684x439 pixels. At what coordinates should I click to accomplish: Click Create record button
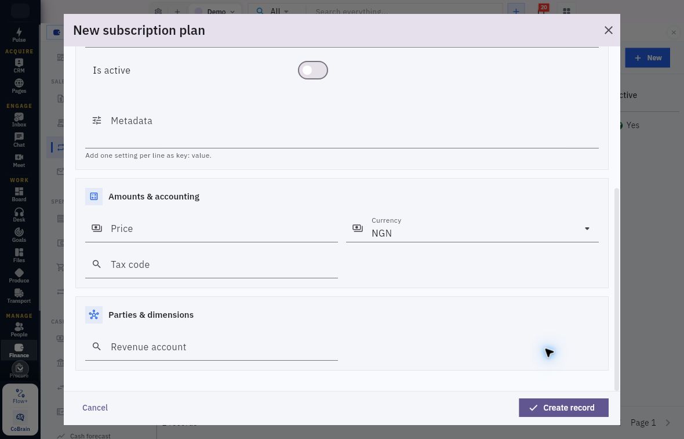(563, 408)
